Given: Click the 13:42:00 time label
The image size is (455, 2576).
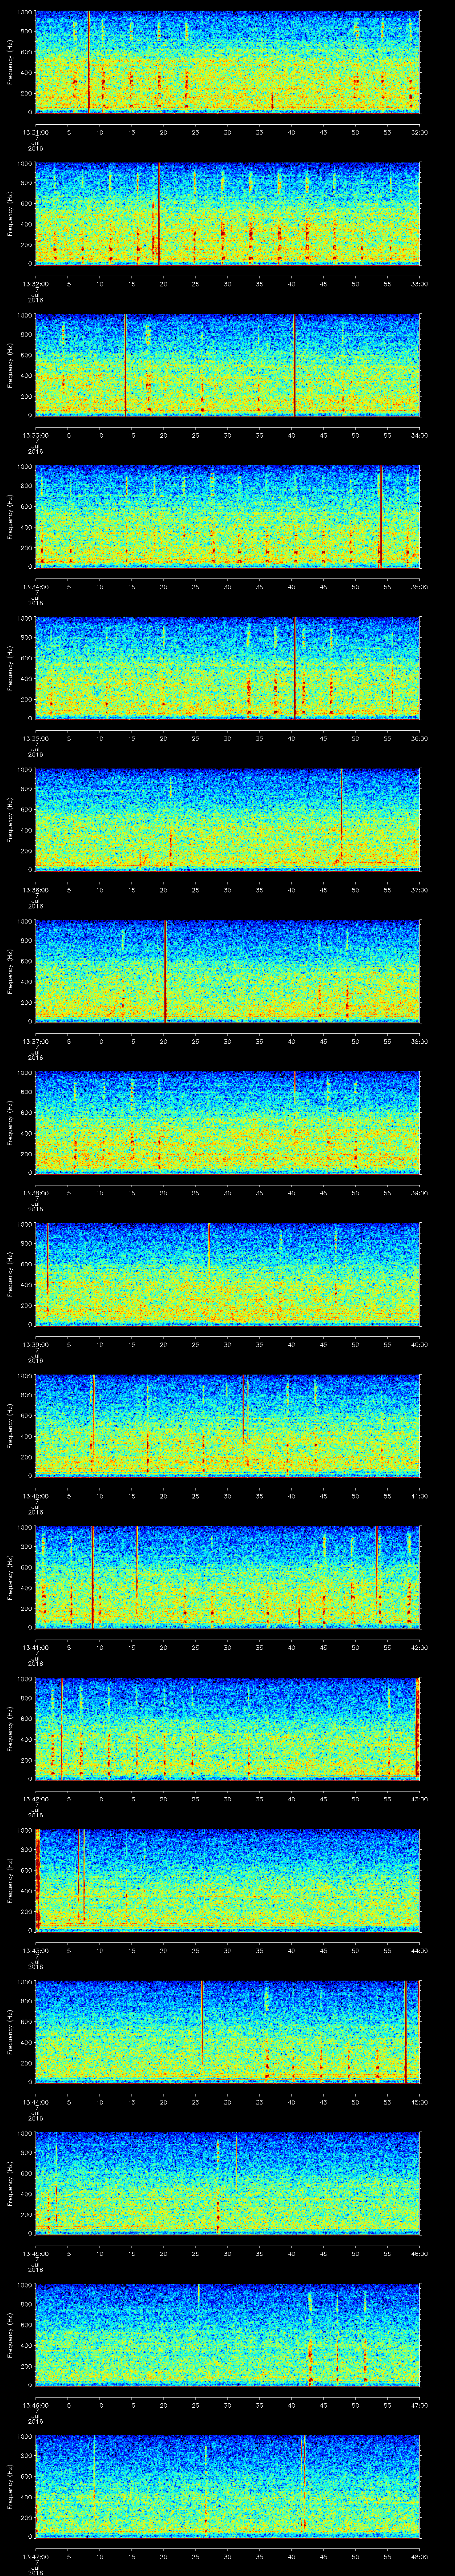Looking at the screenshot, I should (x=35, y=1798).
